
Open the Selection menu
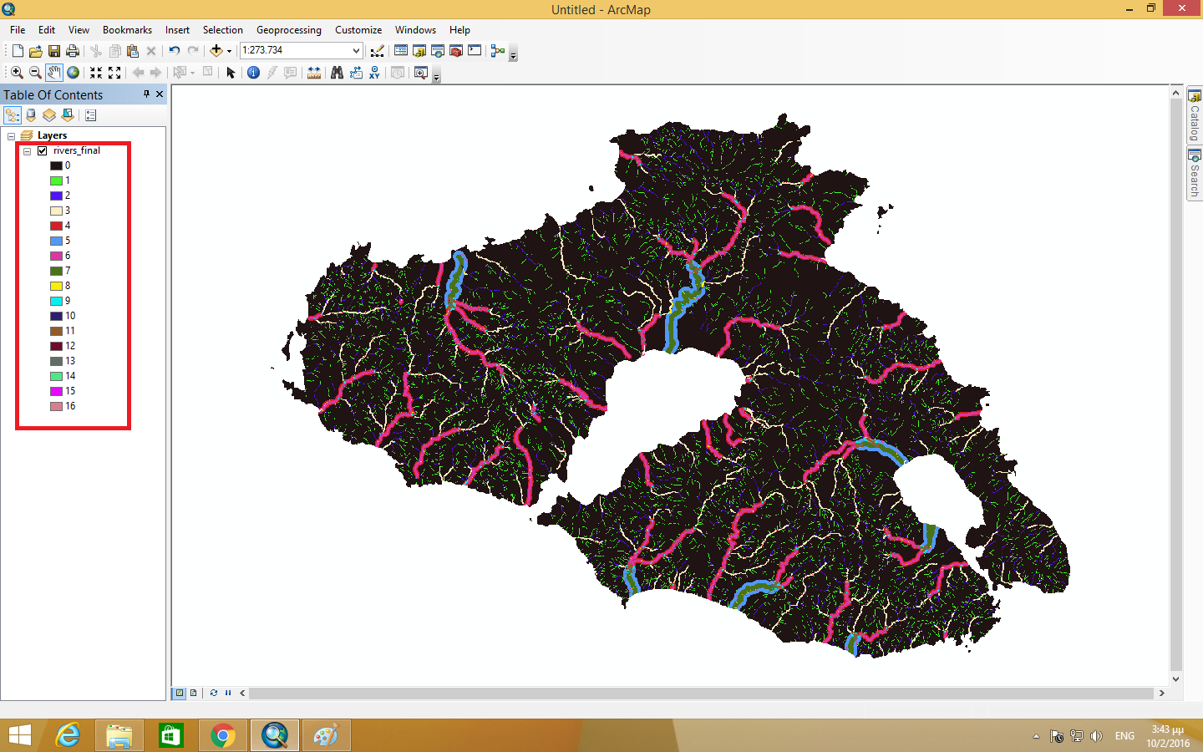(x=222, y=30)
